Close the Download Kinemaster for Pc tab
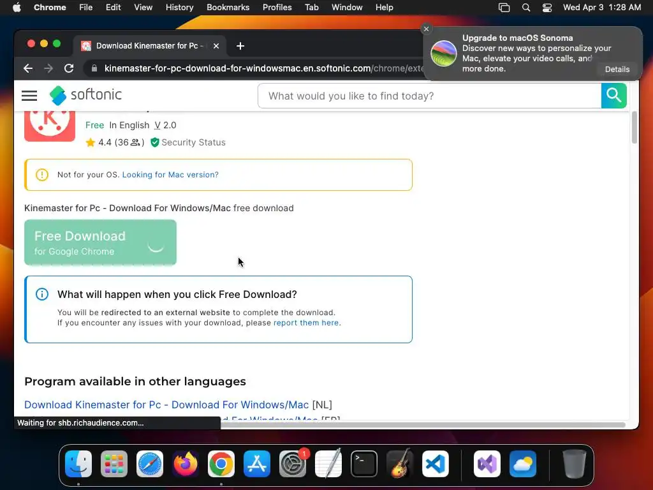This screenshot has height=490, width=653. (216, 46)
